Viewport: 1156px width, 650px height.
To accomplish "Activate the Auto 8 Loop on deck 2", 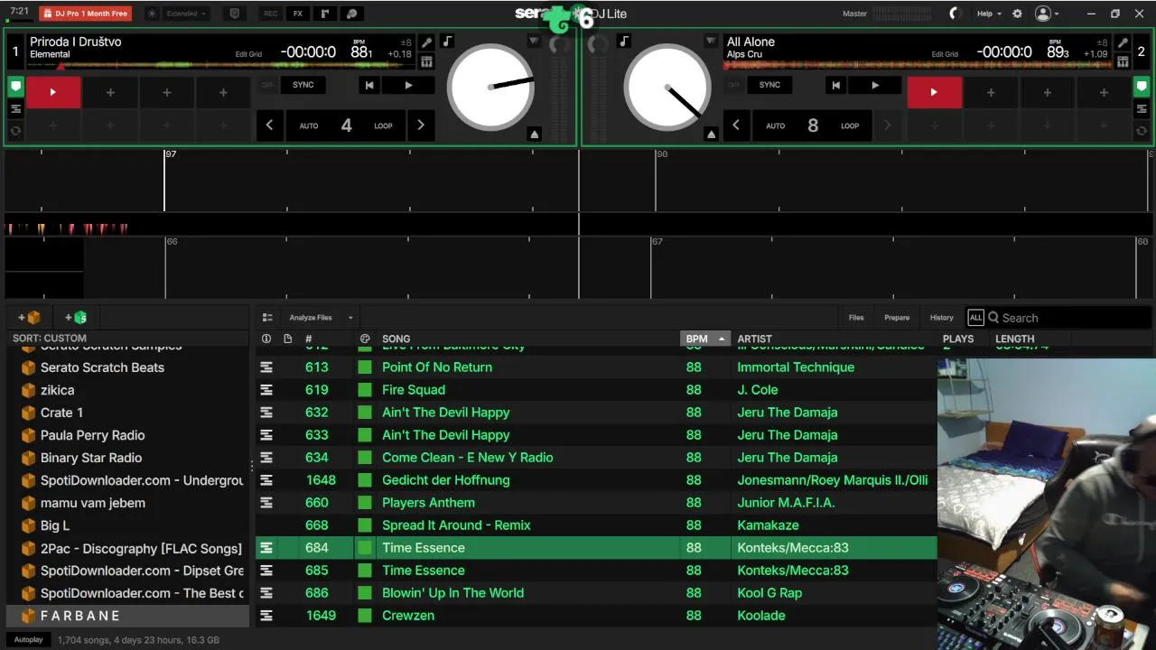I will [812, 125].
